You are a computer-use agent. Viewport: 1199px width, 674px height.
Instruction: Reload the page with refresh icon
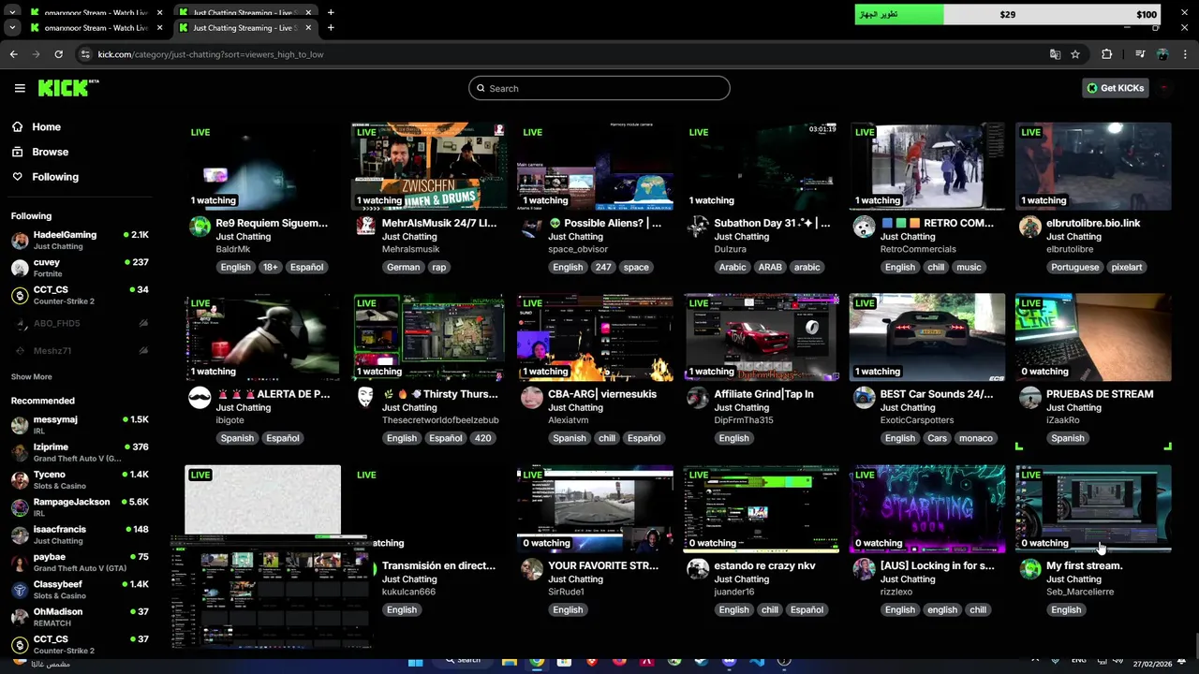pos(58,54)
